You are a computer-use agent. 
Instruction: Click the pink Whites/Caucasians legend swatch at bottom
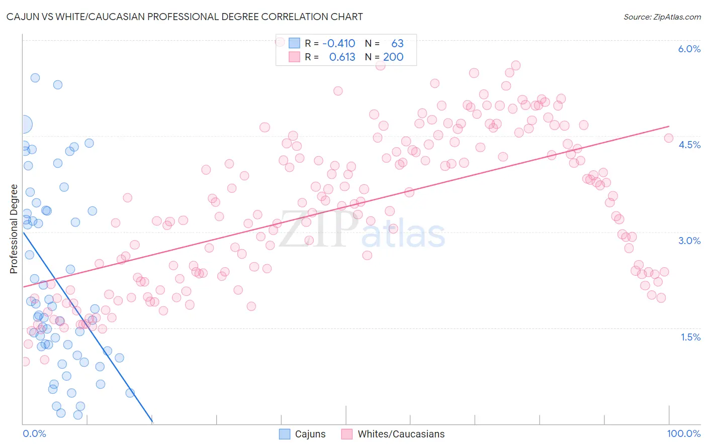pos(347,434)
